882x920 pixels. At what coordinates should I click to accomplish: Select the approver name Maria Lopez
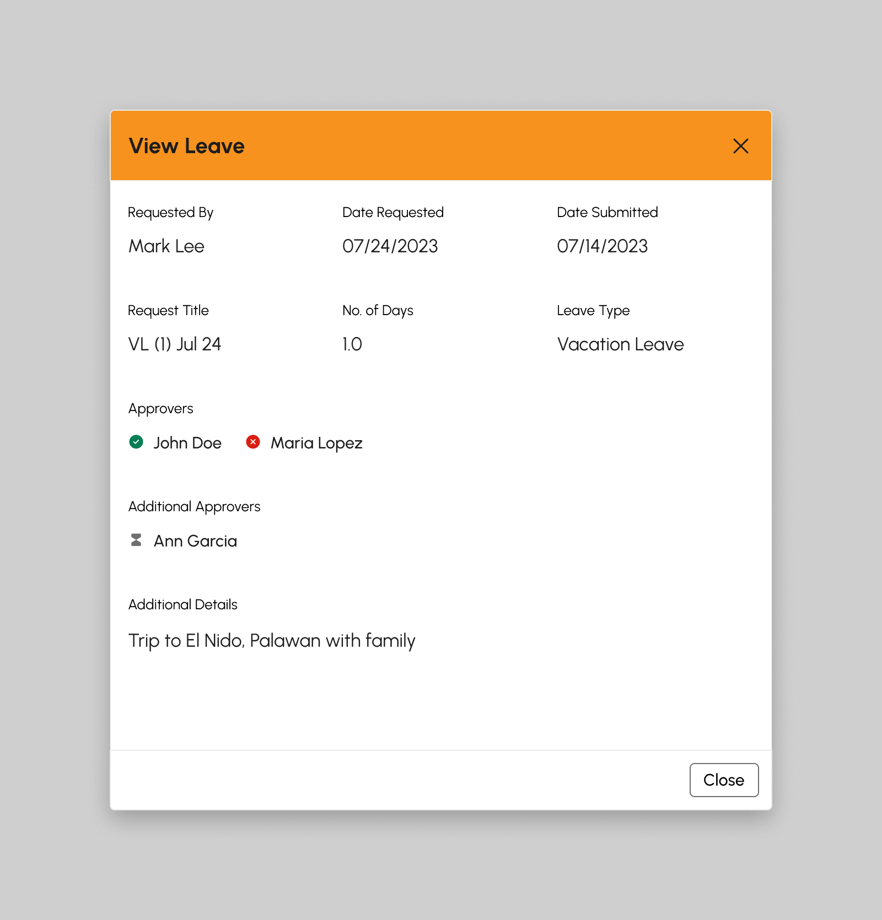[316, 443]
